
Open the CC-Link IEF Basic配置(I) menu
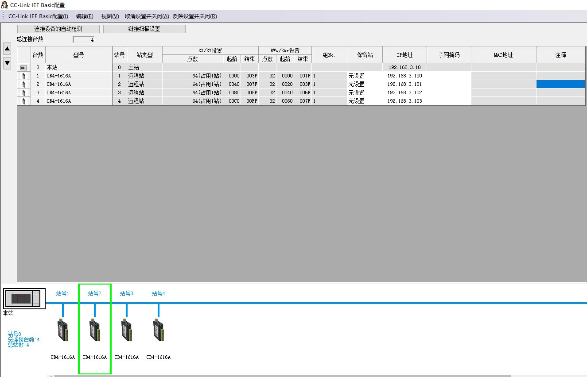click(38, 16)
